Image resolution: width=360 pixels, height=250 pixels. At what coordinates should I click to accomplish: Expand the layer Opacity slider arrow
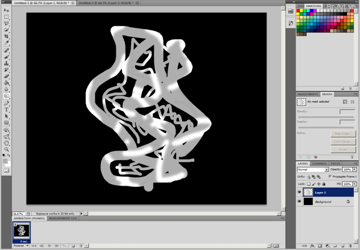(354, 170)
